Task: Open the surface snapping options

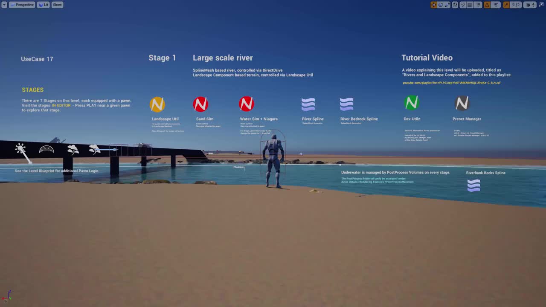Action: (463, 5)
